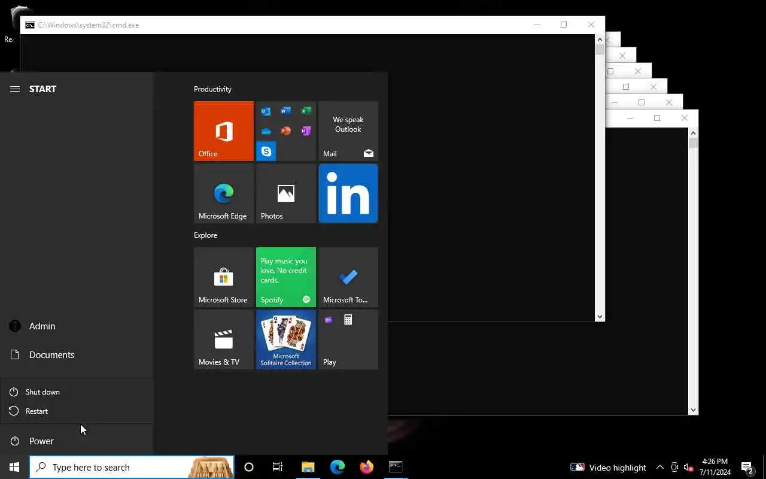The image size is (766, 479).
Task: Click the muted volume tray icon
Action: [x=689, y=468]
